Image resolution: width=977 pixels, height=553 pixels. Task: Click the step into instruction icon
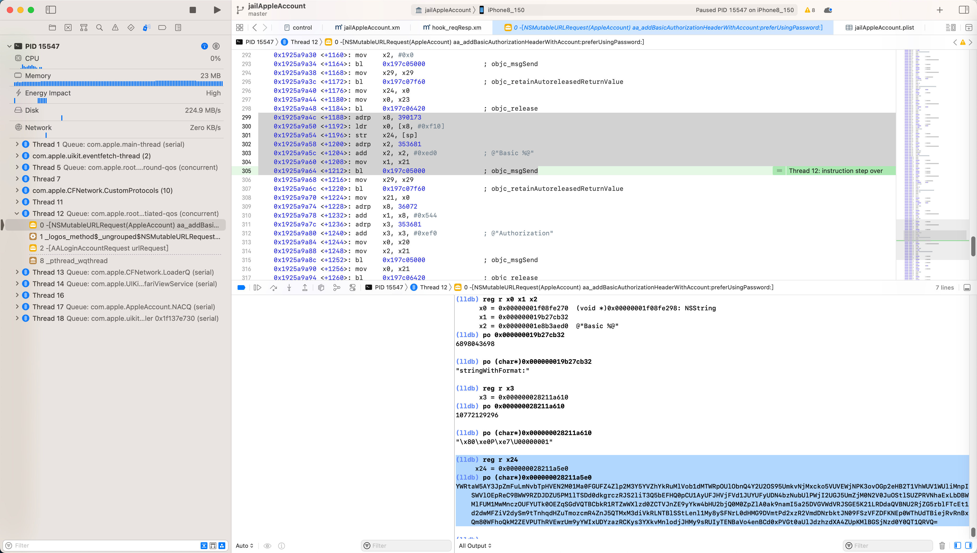[x=289, y=287]
